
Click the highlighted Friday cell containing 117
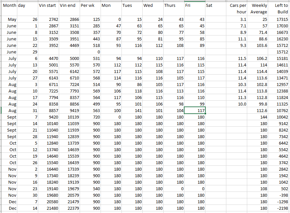195,110
